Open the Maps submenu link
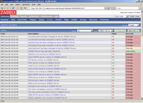The width and height of the screenshot is (143, 103). coord(66,20)
